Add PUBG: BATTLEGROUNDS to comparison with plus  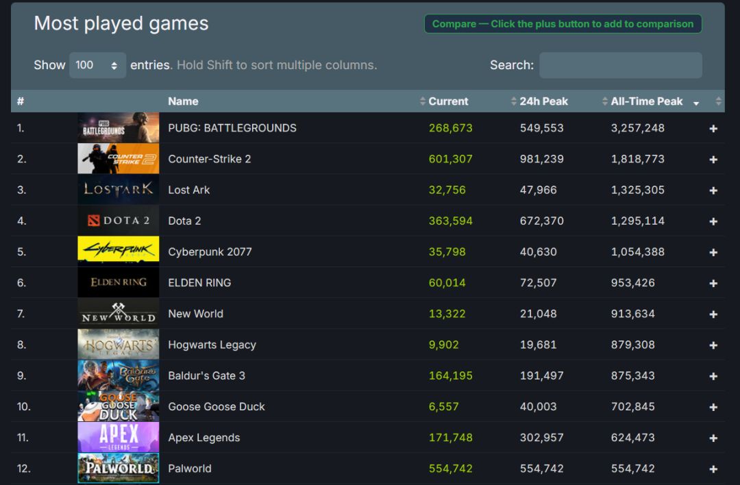tap(713, 128)
